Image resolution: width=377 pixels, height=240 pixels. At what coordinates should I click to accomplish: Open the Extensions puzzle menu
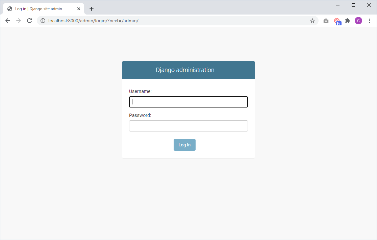pyautogui.click(x=348, y=21)
